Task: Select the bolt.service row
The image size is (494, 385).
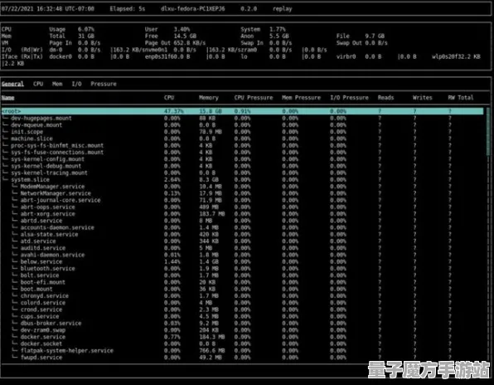Action: tap(242, 275)
